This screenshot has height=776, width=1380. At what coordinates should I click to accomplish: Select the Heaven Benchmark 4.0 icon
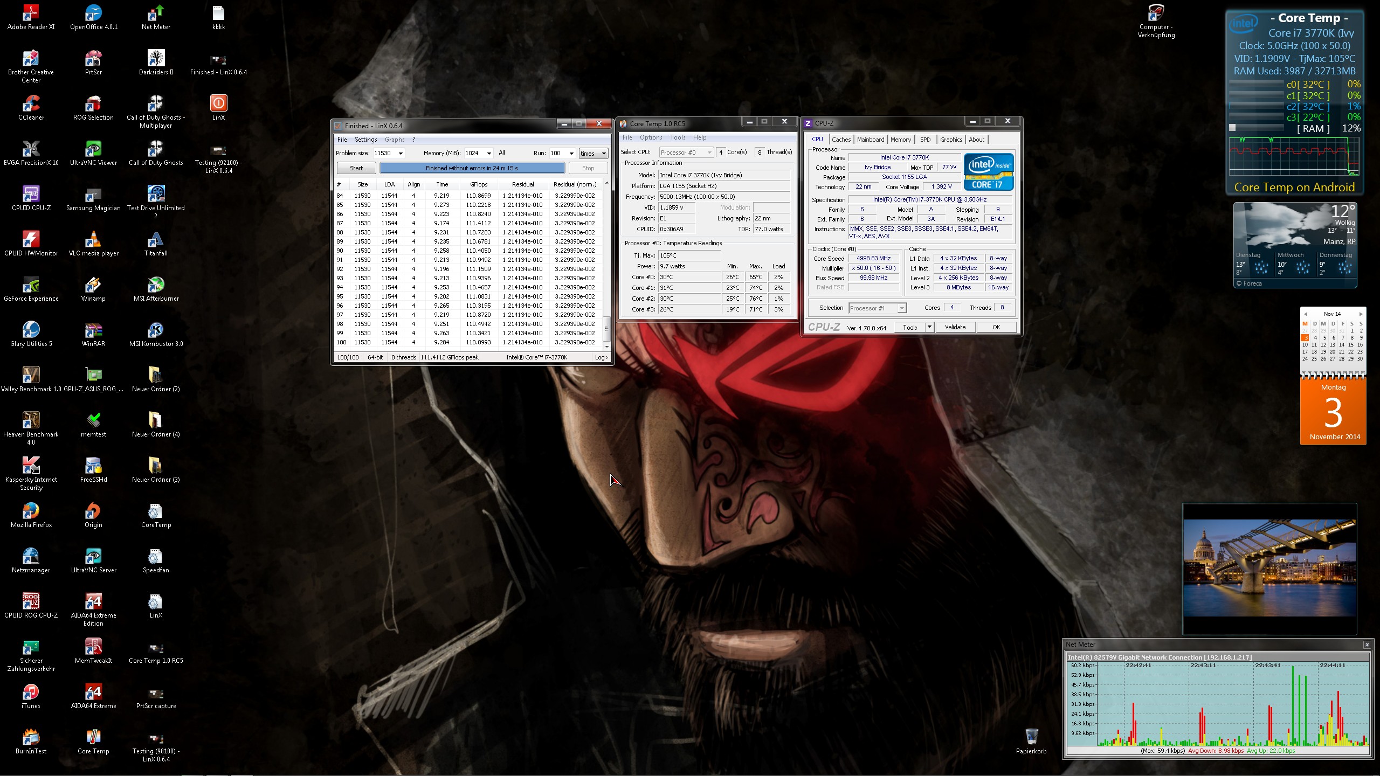(31, 428)
